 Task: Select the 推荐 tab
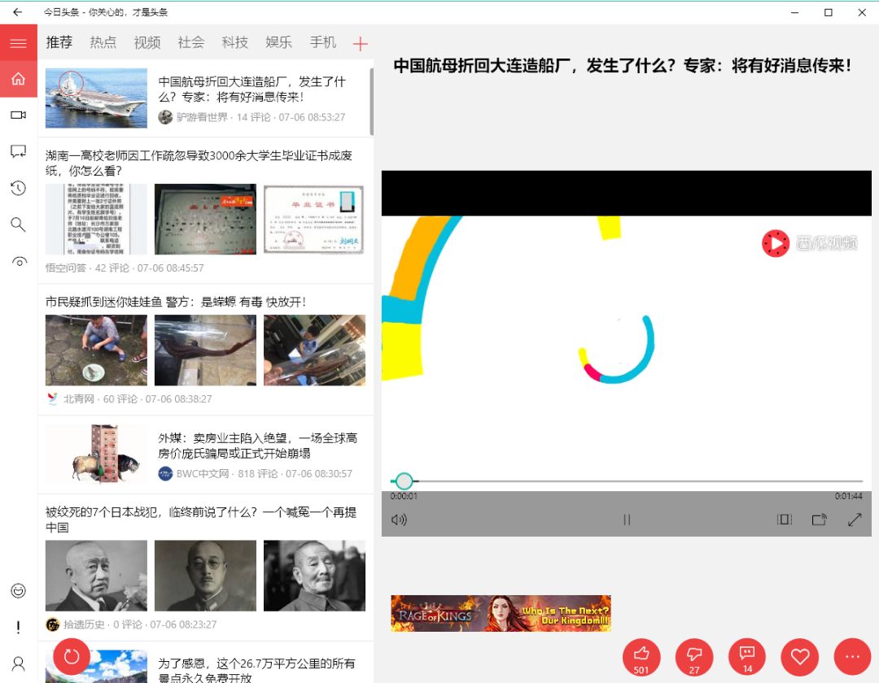point(59,42)
